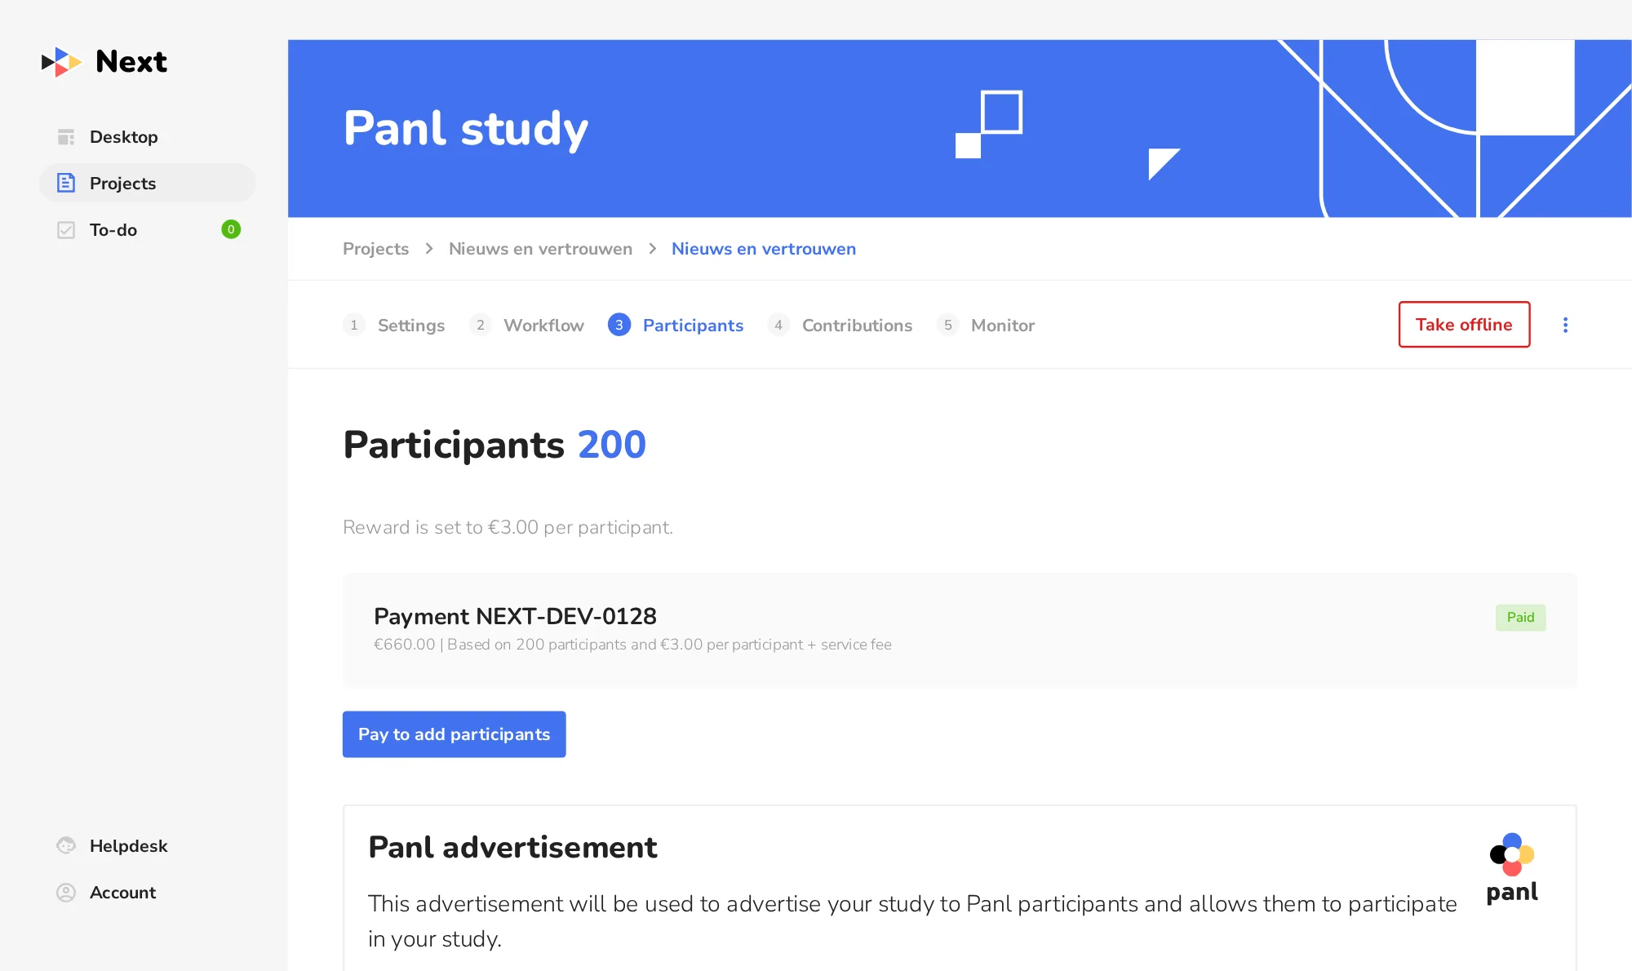
Task: Click the €660.00 payment details line
Action: [632, 645]
